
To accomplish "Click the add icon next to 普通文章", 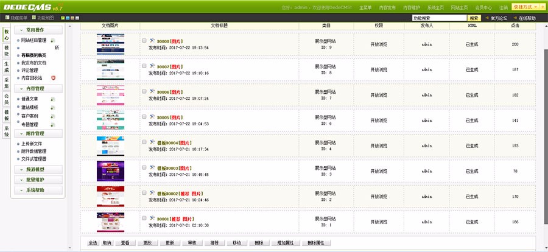I will point(52,99).
